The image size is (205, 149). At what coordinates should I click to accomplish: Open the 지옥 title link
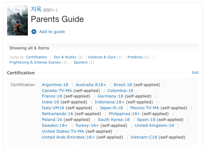[x=36, y=9]
